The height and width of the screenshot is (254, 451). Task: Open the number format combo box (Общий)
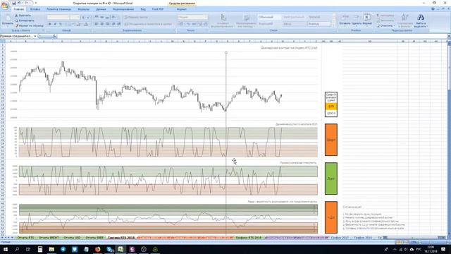[x=192, y=17]
